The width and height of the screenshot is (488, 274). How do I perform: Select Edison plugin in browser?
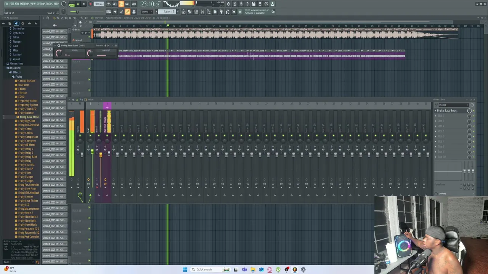(22, 89)
